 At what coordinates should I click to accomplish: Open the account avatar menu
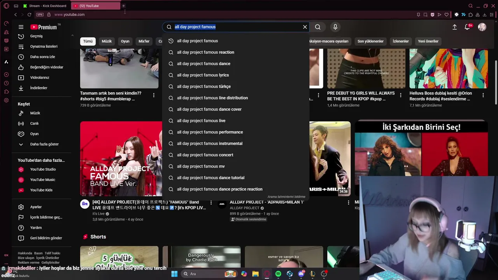click(482, 27)
